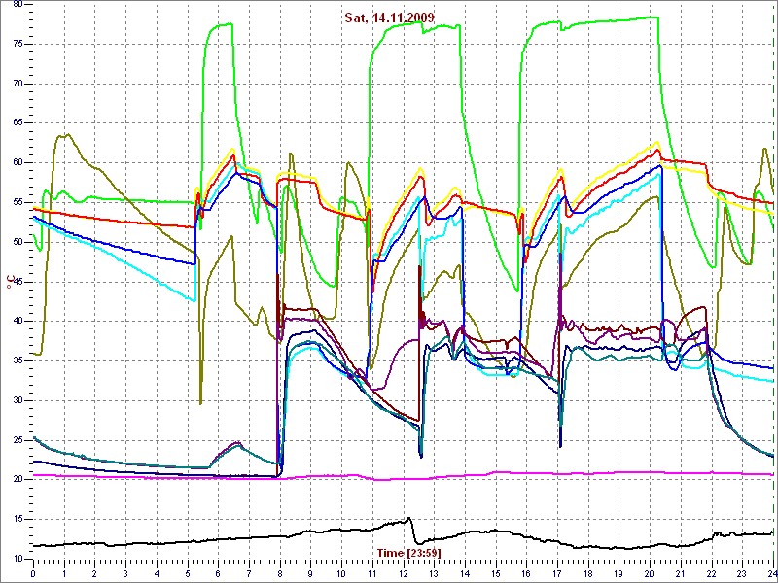Click hour 8 on the time axis
778x583 pixels.
click(280, 574)
